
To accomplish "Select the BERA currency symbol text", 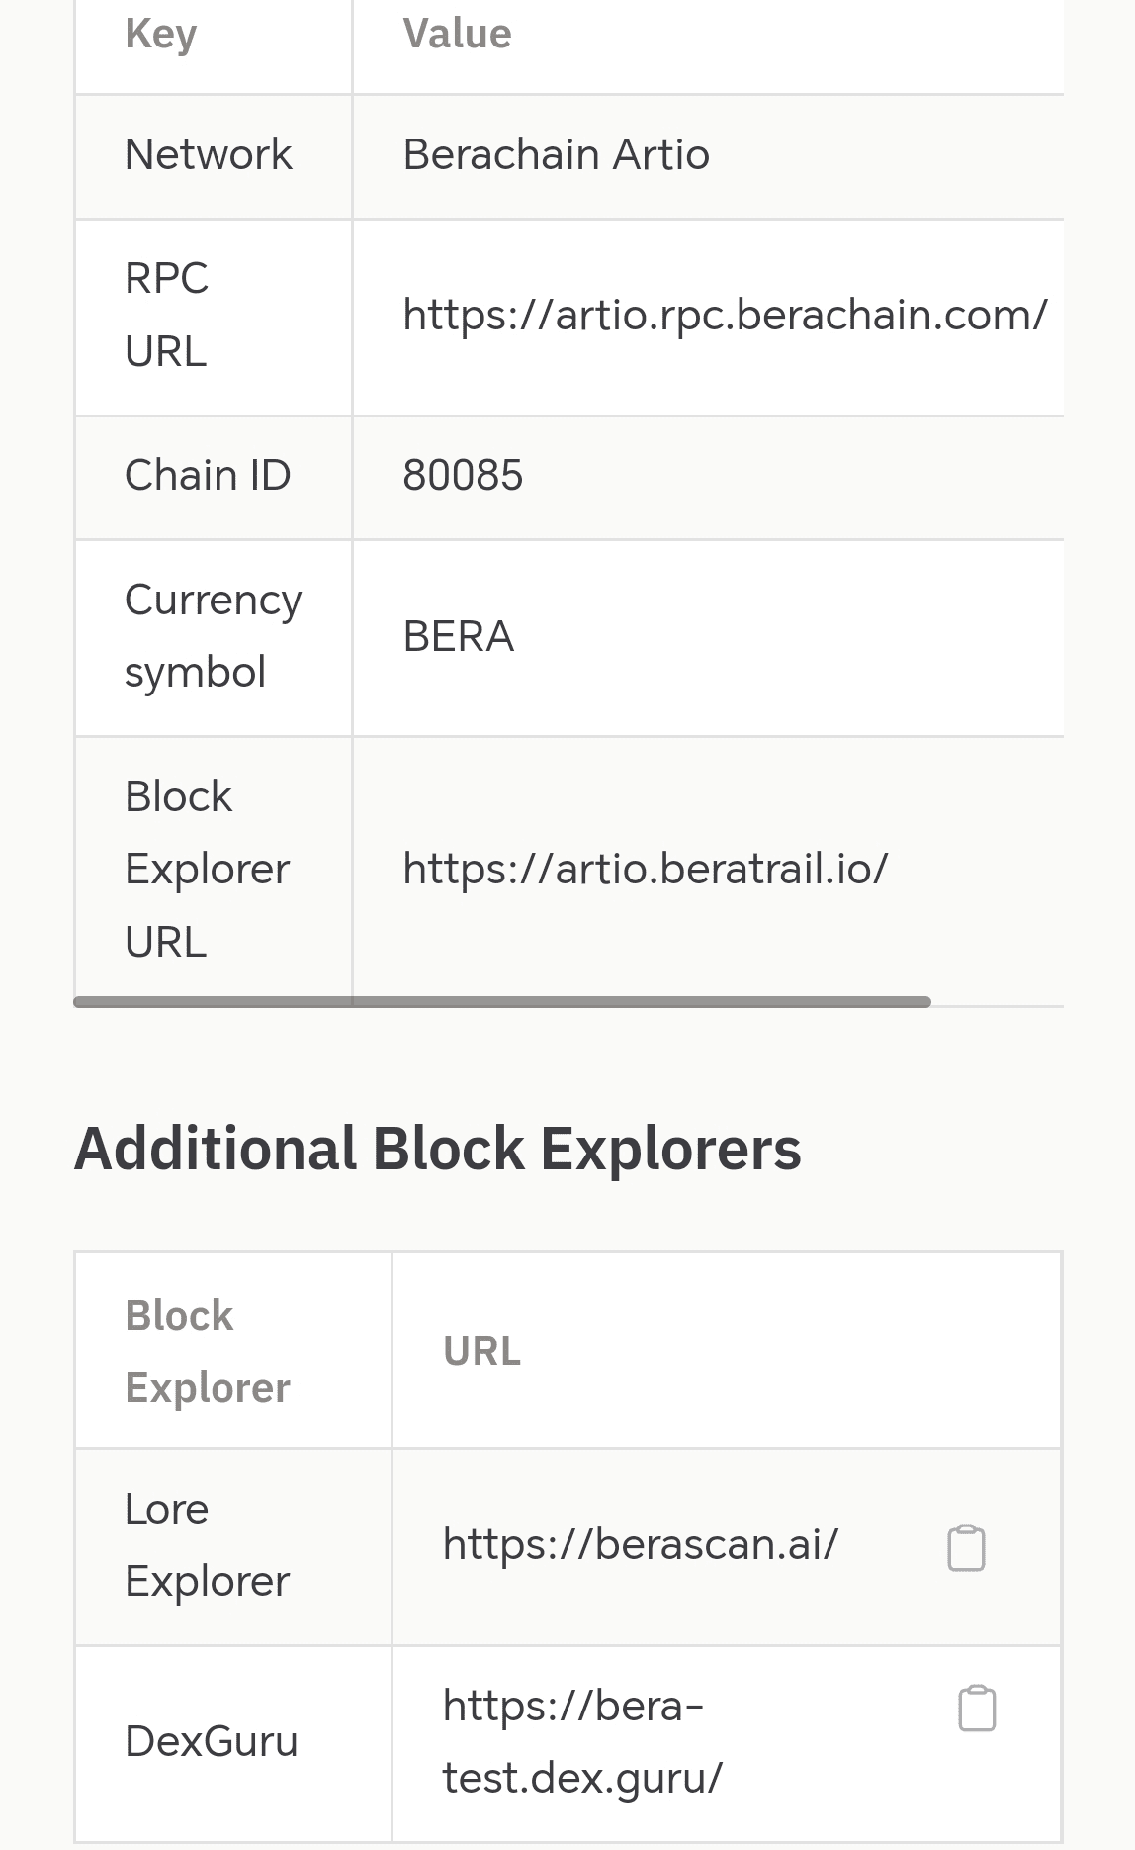I will [458, 637].
